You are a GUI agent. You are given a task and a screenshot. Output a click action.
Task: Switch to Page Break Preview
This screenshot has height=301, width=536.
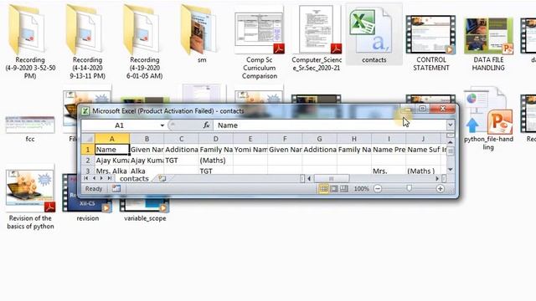pyautogui.click(x=344, y=188)
